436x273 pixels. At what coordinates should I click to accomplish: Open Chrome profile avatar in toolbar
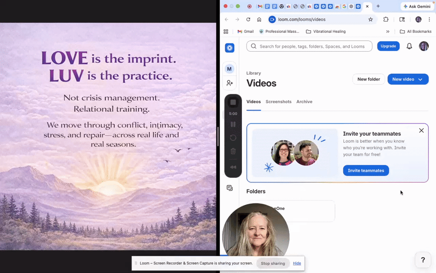(x=418, y=20)
